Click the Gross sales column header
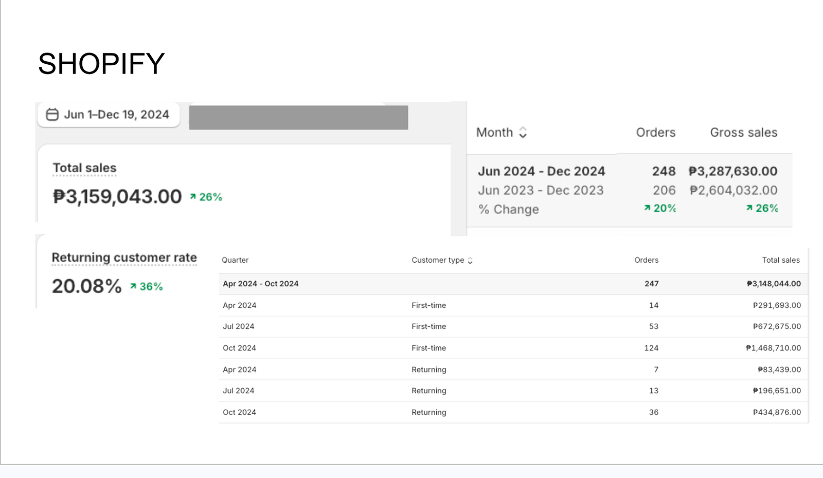 (x=744, y=133)
